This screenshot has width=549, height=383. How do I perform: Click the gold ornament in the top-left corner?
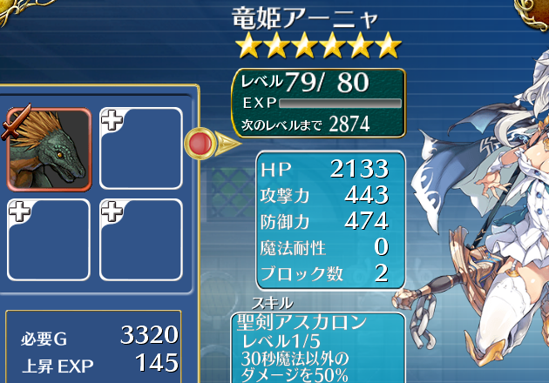21,10
